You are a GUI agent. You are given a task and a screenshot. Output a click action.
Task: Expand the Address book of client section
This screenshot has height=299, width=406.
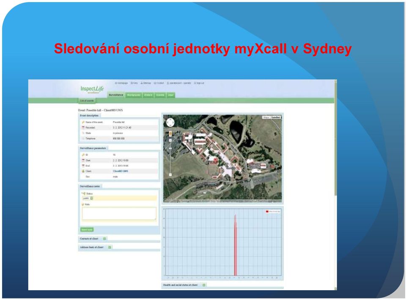tap(110, 248)
